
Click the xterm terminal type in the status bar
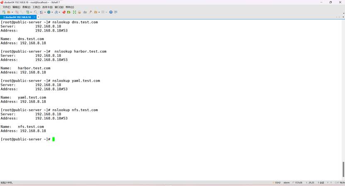point(287,183)
